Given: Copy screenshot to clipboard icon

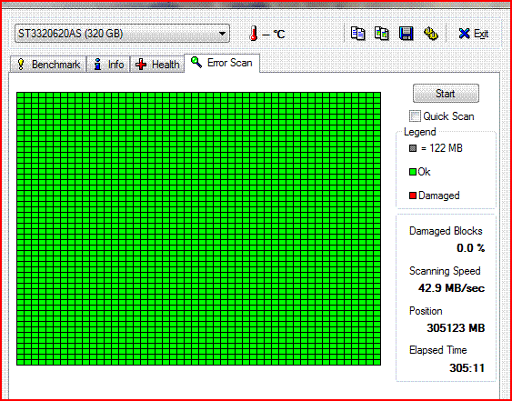Looking at the screenshot, I should coord(382,34).
